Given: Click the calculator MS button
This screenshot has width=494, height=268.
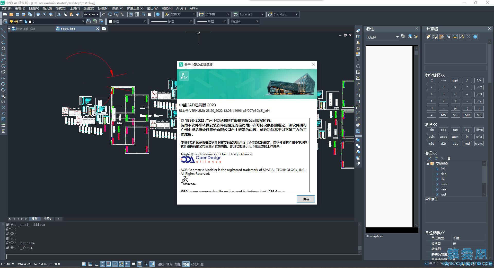Looking at the screenshot, I should (443, 115).
